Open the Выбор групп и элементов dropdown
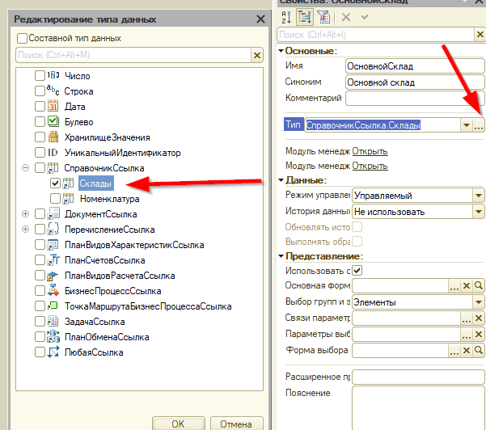This screenshot has height=430, width=486. click(478, 302)
